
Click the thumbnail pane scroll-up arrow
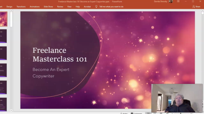click(x=11, y=10)
